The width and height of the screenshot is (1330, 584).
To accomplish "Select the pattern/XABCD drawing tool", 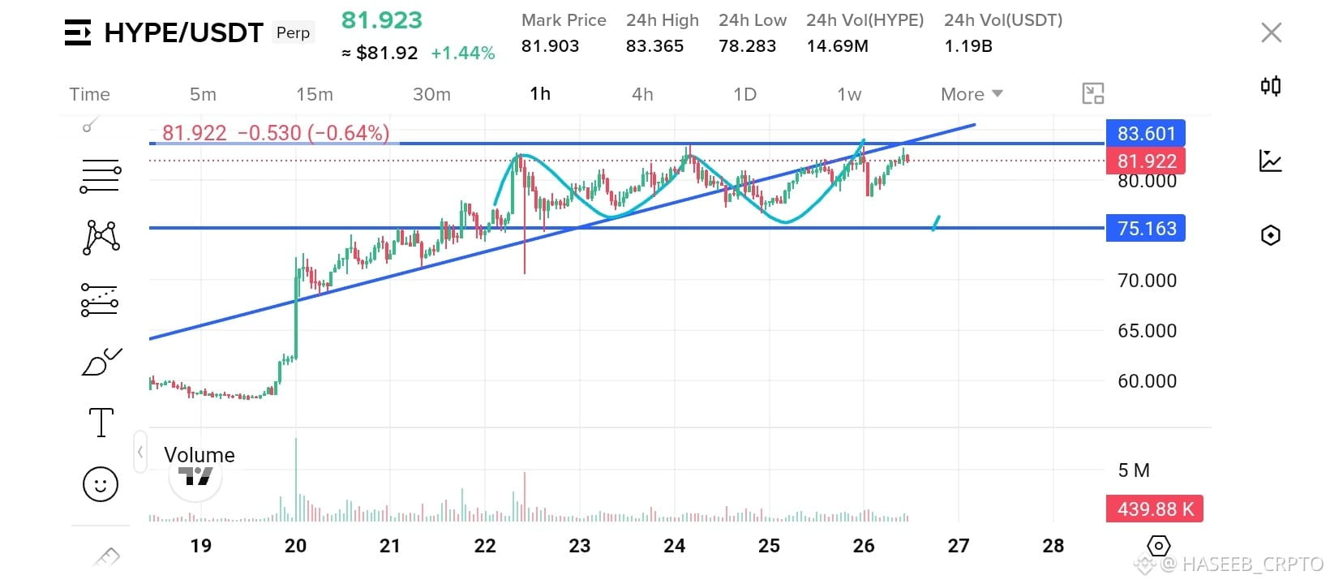I will (x=101, y=237).
